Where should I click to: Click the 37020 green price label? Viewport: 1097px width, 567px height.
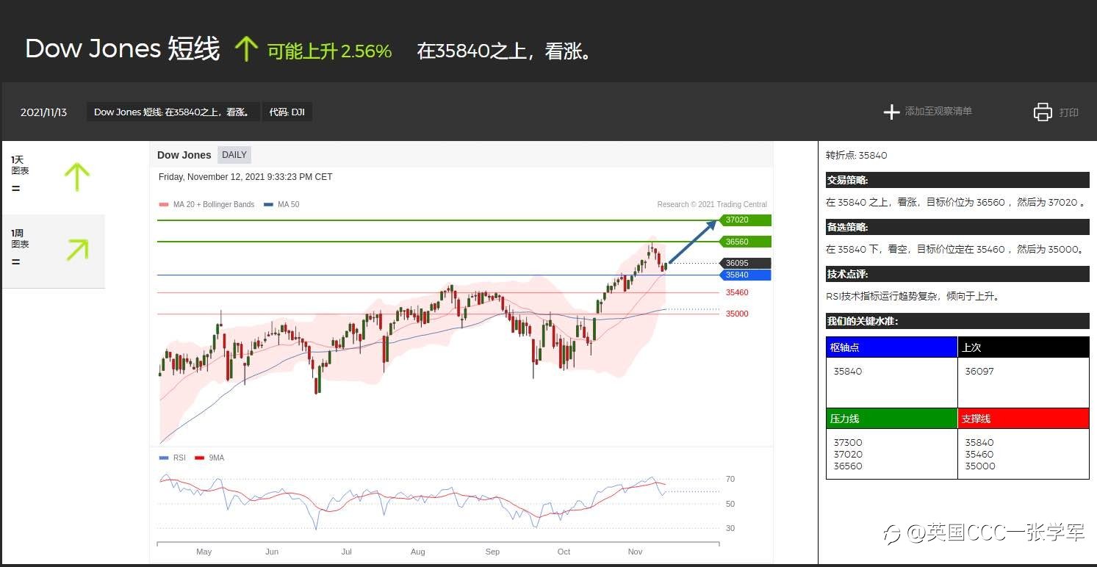[744, 220]
